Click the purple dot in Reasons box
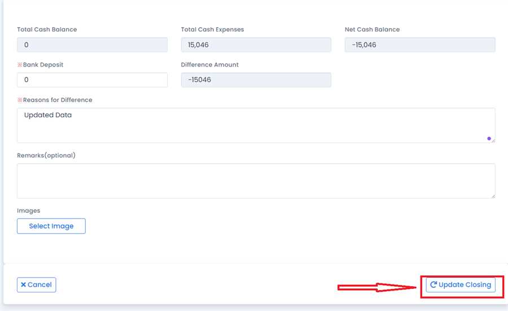 click(x=489, y=138)
